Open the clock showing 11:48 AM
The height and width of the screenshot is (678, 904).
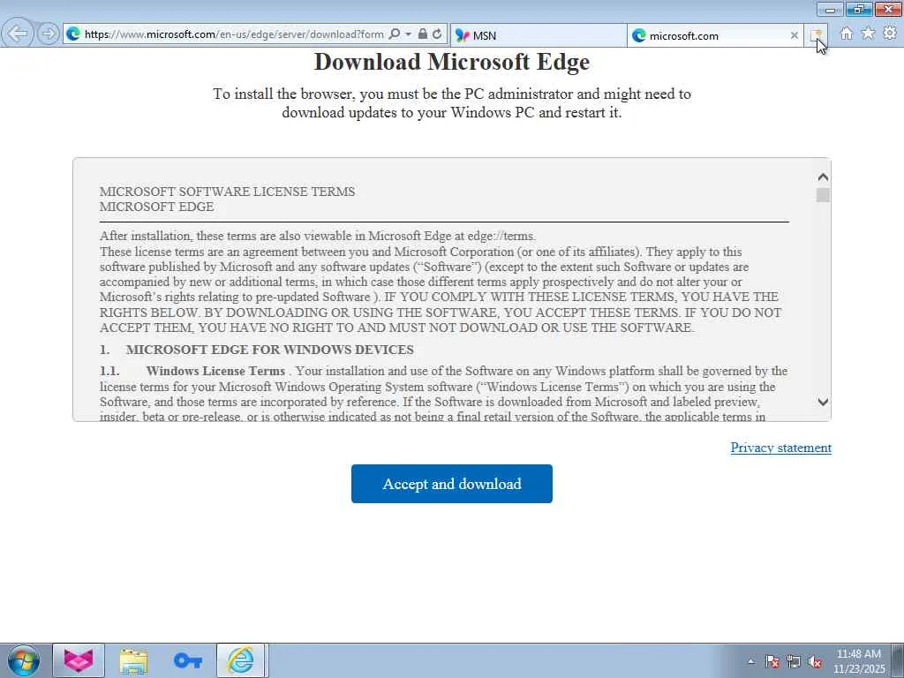tap(858, 661)
